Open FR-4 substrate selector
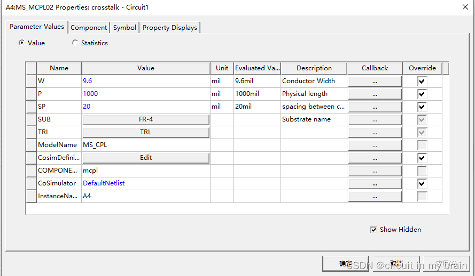Screen dimensions: 475x276 (x=145, y=119)
